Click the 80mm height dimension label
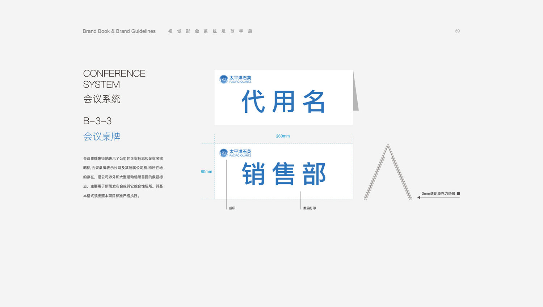This screenshot has height=307, width=543. 206,172
